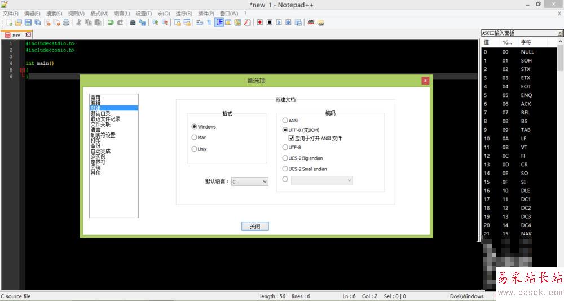Open the 运行(R) menu
Image resolution: width=564 pixels, height=301 pixels.
[x=184, y=14]
